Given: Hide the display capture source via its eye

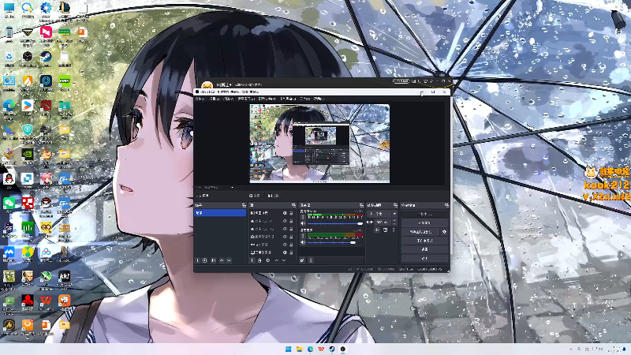Looking at the screenshot, I should click(x=285, y=252).
